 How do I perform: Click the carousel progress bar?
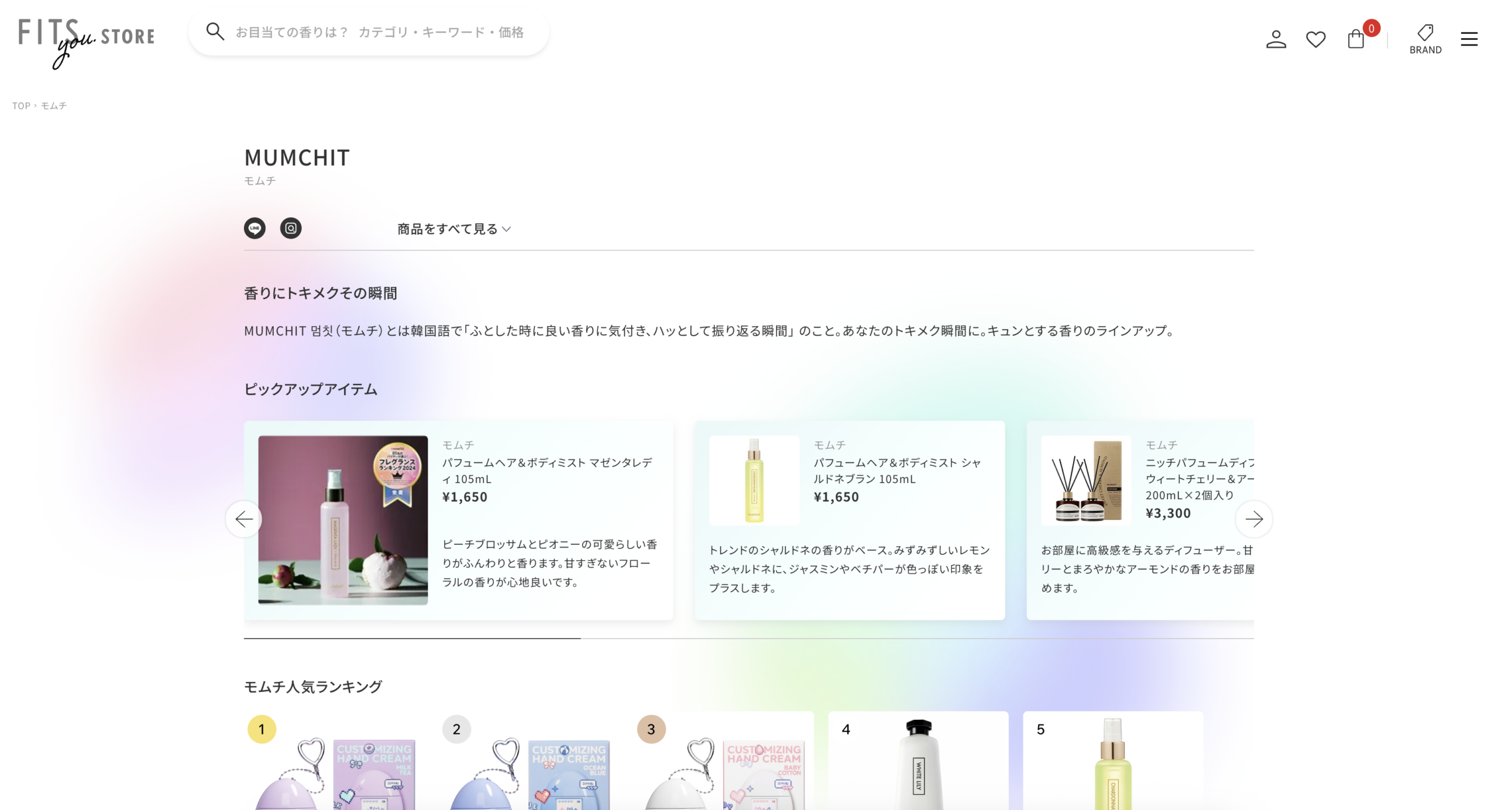click(748, 639)
